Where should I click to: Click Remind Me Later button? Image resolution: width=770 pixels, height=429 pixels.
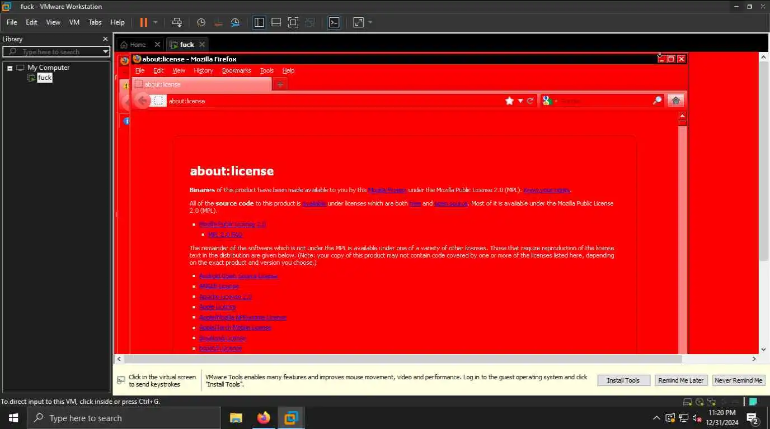pyautogui.click(x=681, y=380)
